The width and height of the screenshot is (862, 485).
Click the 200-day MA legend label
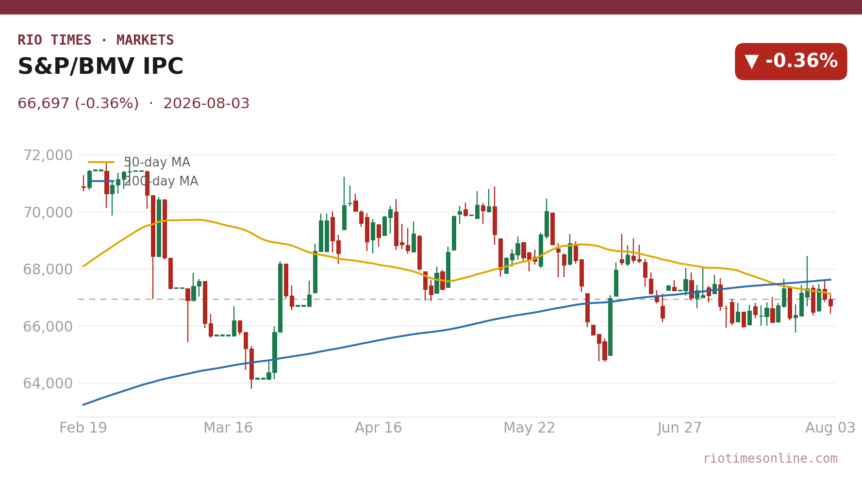161,182
